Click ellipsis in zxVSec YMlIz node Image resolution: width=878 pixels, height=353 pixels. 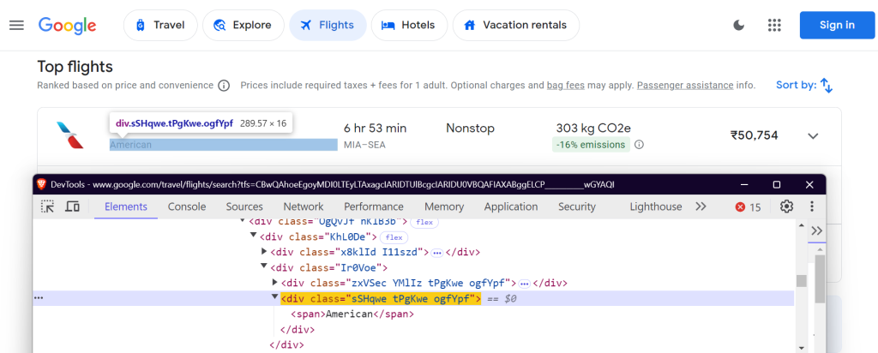click(524, 283)
